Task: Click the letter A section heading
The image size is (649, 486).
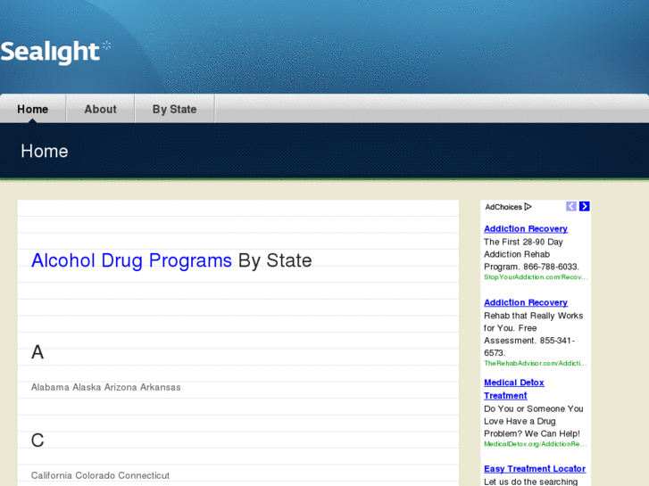Action: point(37,352)
